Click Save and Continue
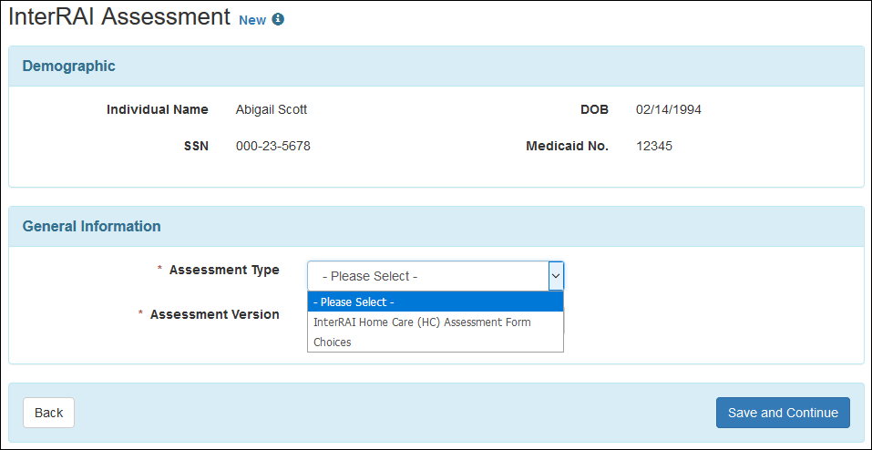872x450 pixels. [x=783, y=413]
